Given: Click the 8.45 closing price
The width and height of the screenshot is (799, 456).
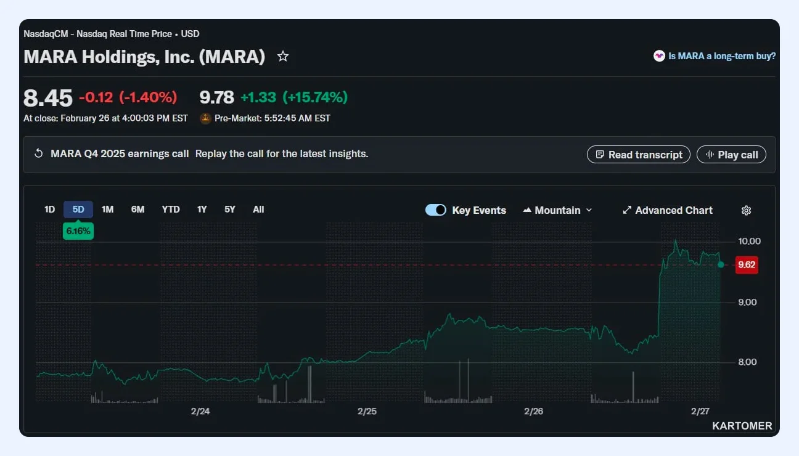Looking at the screenshot, I should (x=48, y=98).
